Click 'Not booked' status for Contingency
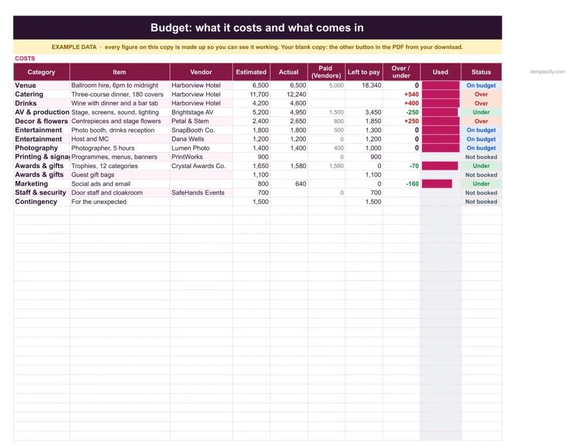 482,201
